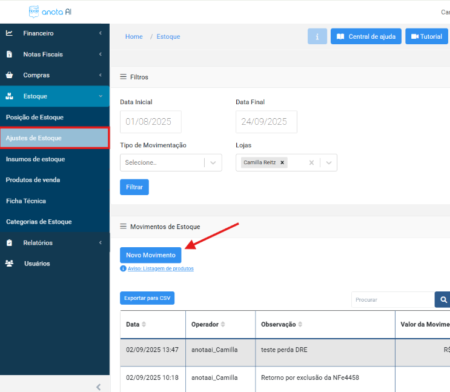450x392 pixels.
Task: Sort table by the Operador column
Action: pyautogui.click(x=223, y=324)
